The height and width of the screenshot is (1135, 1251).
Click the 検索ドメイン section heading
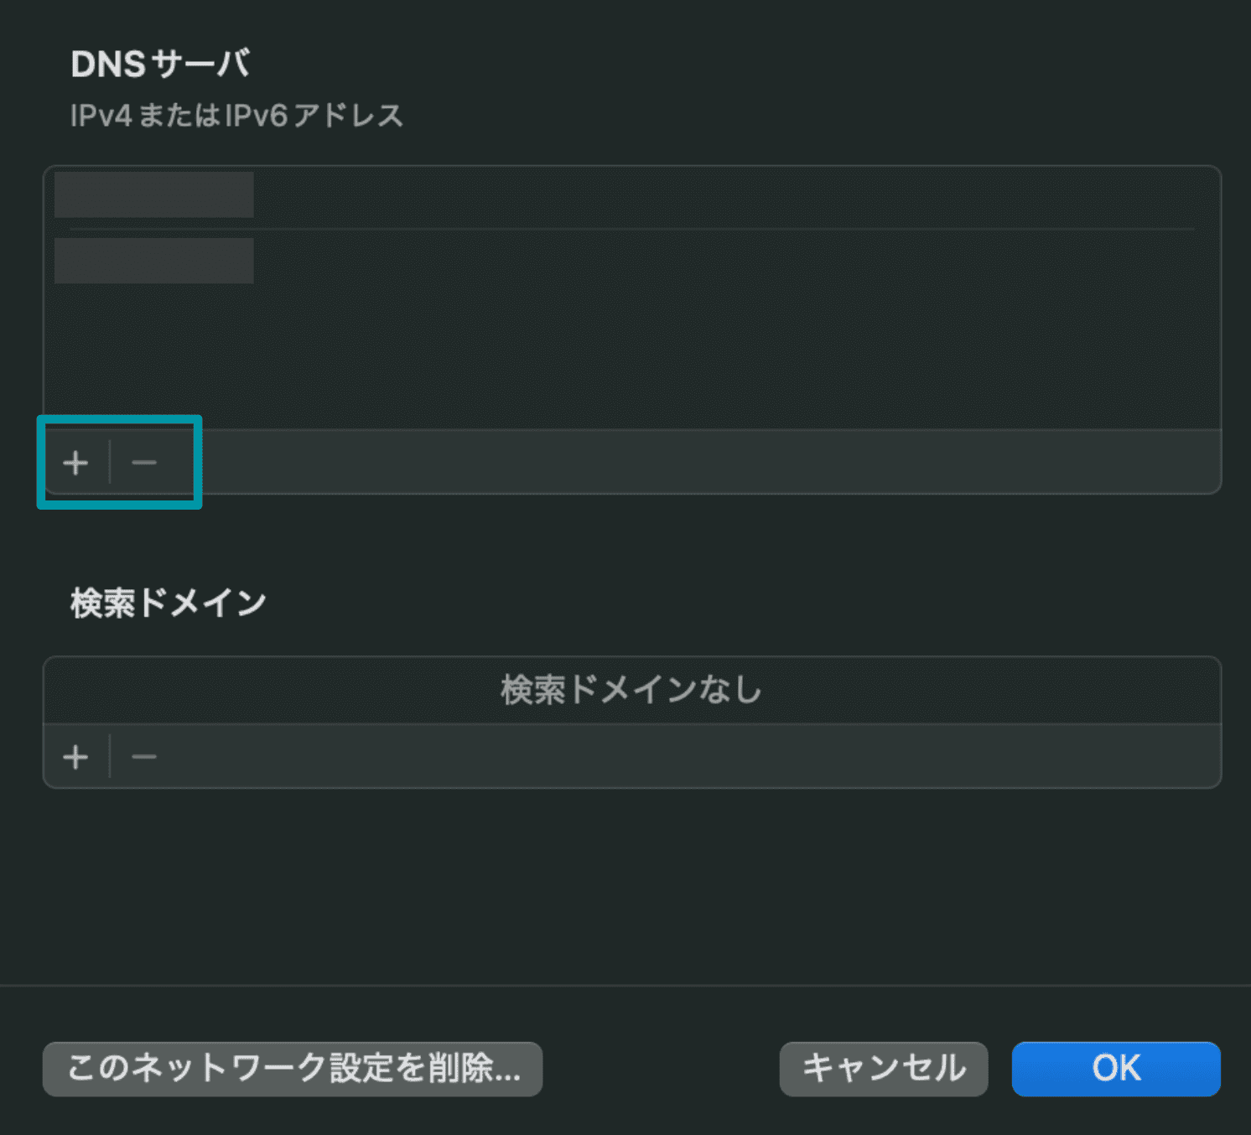[168, 603]
